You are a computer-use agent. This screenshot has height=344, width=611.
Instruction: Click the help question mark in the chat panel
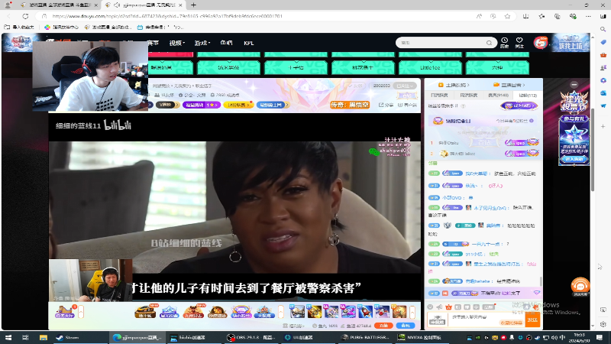tap(463, 106)
